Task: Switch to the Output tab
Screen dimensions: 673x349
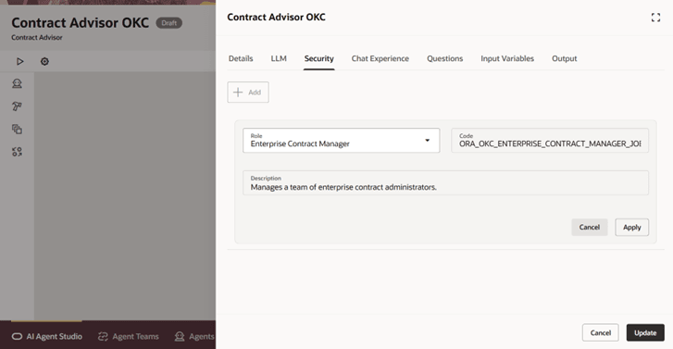Action: coord(565,58)
